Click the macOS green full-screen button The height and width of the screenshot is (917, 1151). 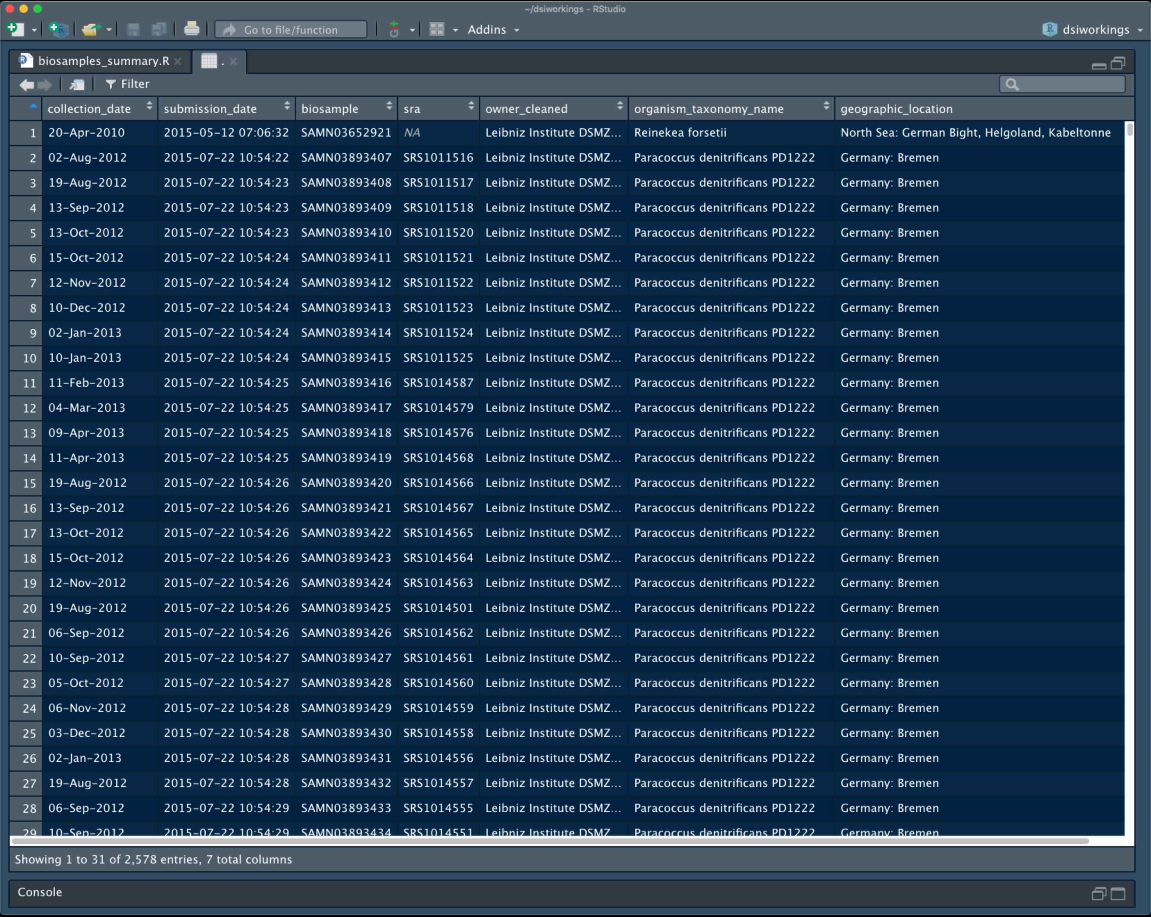tap(38, 9)
